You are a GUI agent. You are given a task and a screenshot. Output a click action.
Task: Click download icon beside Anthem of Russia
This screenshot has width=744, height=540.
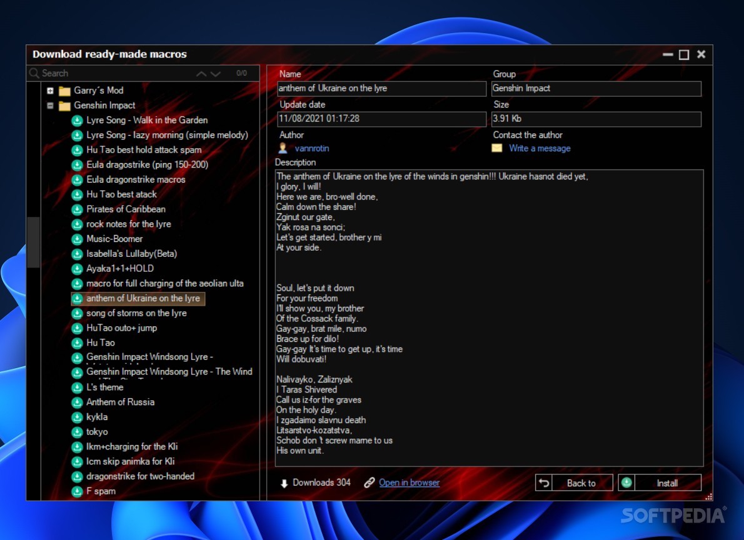tap(77, 402)
